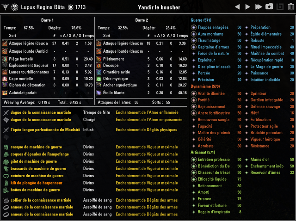Select the Cimetière avide skill row
This screenshot has width=296, height=221.
click(142, 72)
